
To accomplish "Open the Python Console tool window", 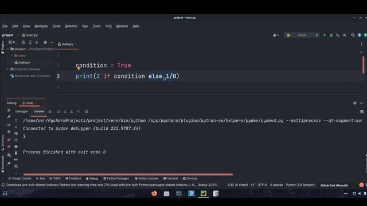I will [x=146, y=179].
